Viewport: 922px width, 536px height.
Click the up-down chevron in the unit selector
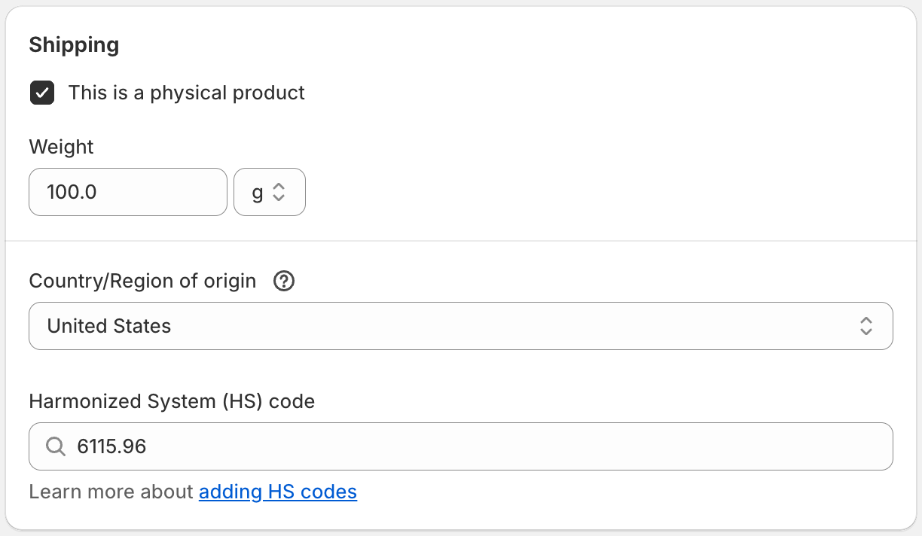tap(279, 192)
